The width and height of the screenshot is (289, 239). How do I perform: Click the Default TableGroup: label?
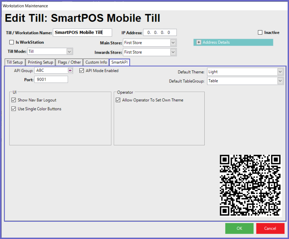coord(187,81)
